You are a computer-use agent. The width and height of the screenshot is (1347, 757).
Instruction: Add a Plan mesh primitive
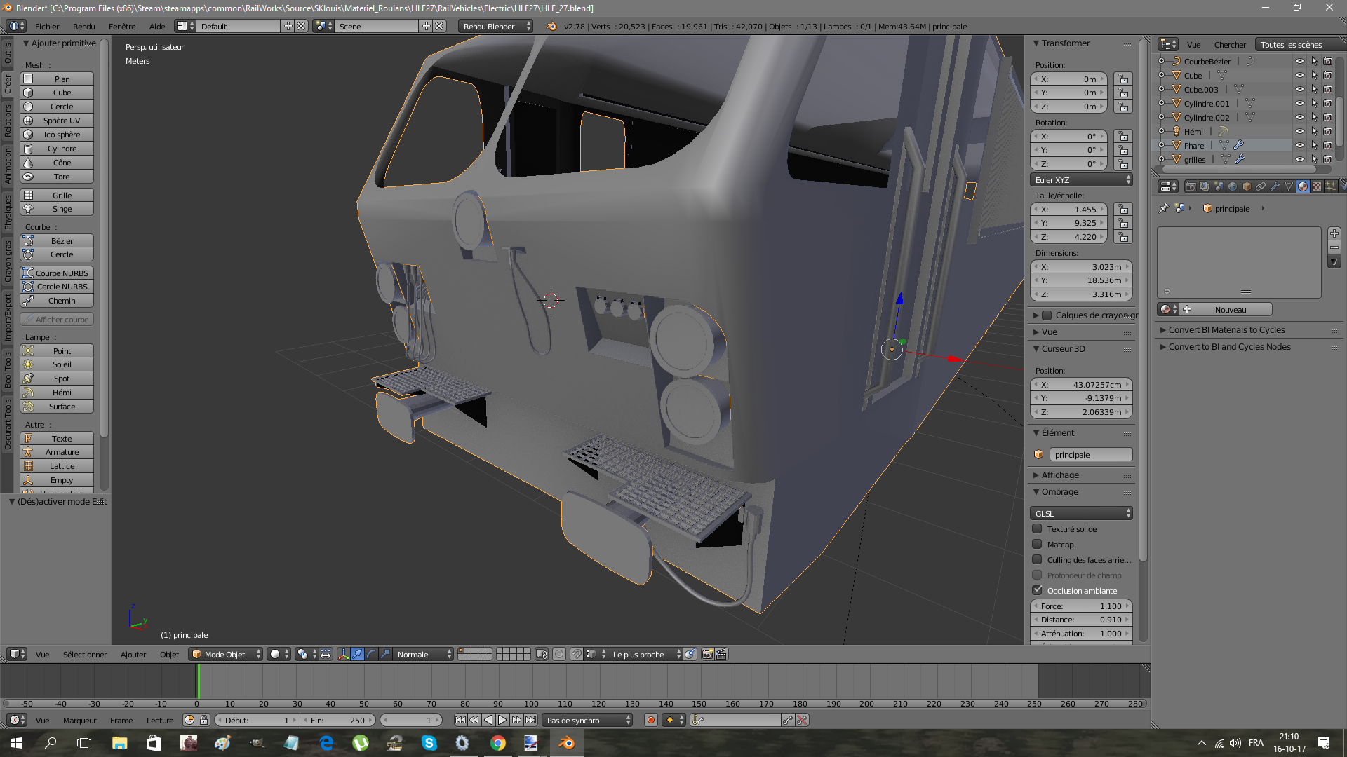58,79
